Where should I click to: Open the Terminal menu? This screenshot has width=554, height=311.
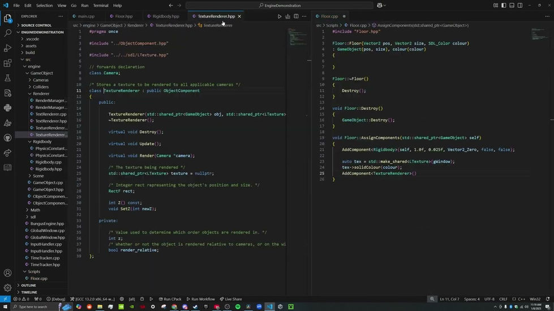tap(101, 5)
